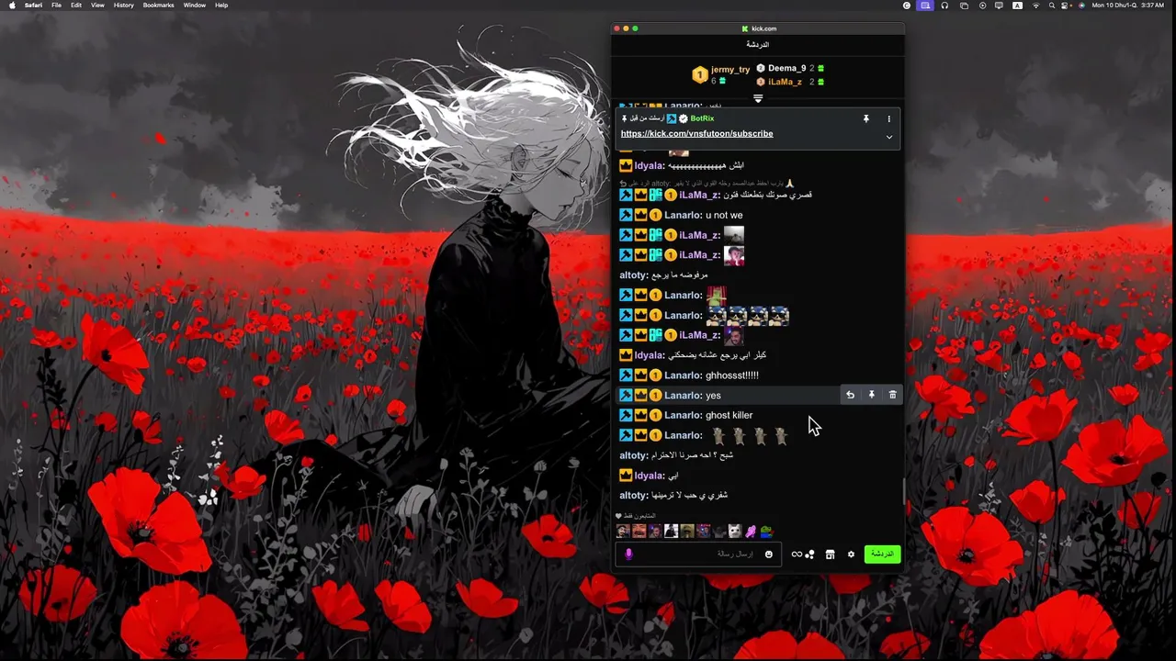Click the purple microphone icon in message box

(628, 554)
